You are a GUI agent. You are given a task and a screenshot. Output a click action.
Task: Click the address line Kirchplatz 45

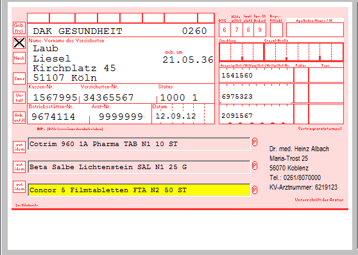pyautogui.click(x=74, y=68)
